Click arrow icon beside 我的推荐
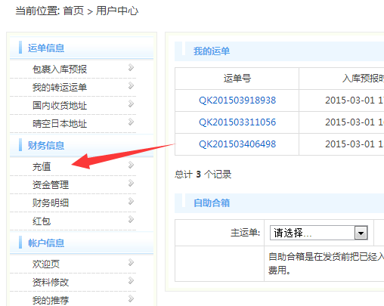 (131, 298)
